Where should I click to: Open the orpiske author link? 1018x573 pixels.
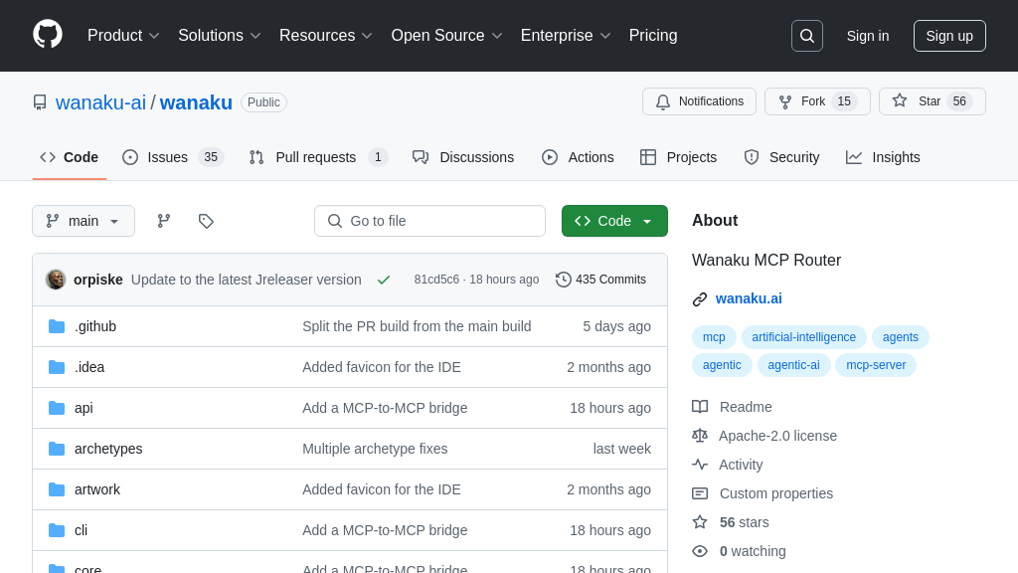tap(98, 280)
